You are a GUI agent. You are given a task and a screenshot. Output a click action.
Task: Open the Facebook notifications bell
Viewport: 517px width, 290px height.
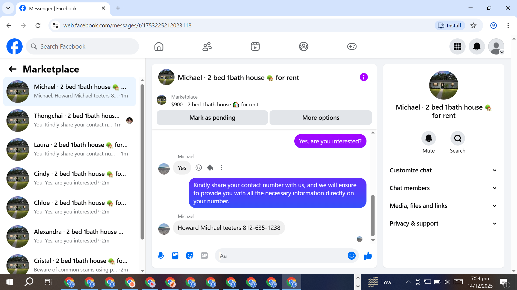click(477, 46)
